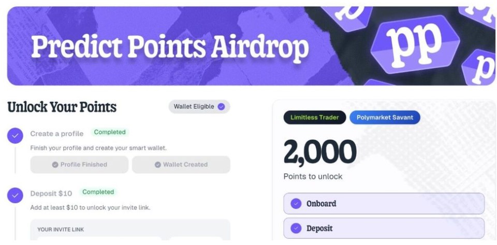The image size is (497, 245).
Task: Click the Completed badge next to Deposit $10
Action: pos(98,192)
